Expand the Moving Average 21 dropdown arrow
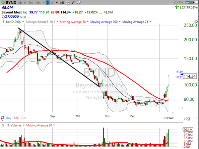This screenshot has height=149, width=199. click(x=150, y=22)
